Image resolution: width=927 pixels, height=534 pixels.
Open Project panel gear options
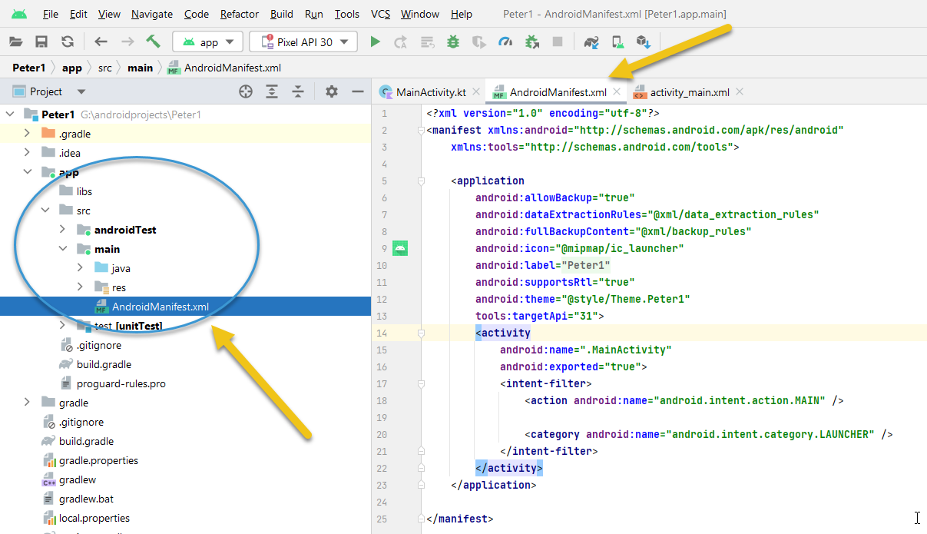point(332,91)
